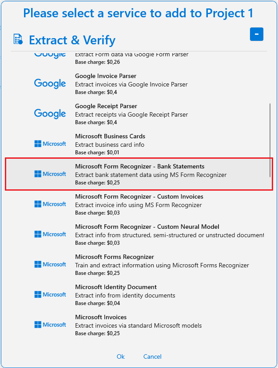Image resolution: width=278 pixels, height=368 pixels.
Task: Click Microsoft logo beside Microsoft Invoices
Action: 50,325
